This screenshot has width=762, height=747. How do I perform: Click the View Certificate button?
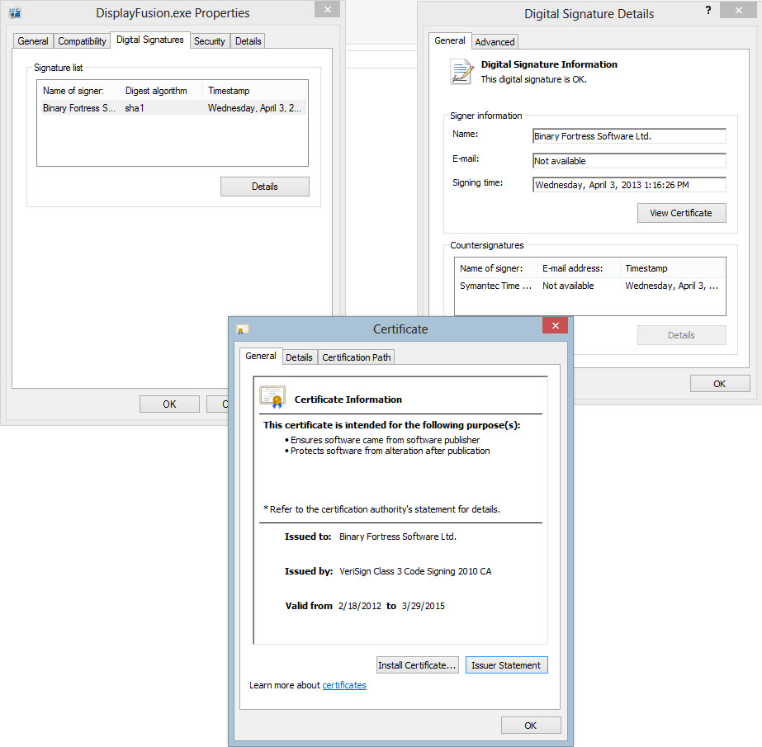point(681,213)
